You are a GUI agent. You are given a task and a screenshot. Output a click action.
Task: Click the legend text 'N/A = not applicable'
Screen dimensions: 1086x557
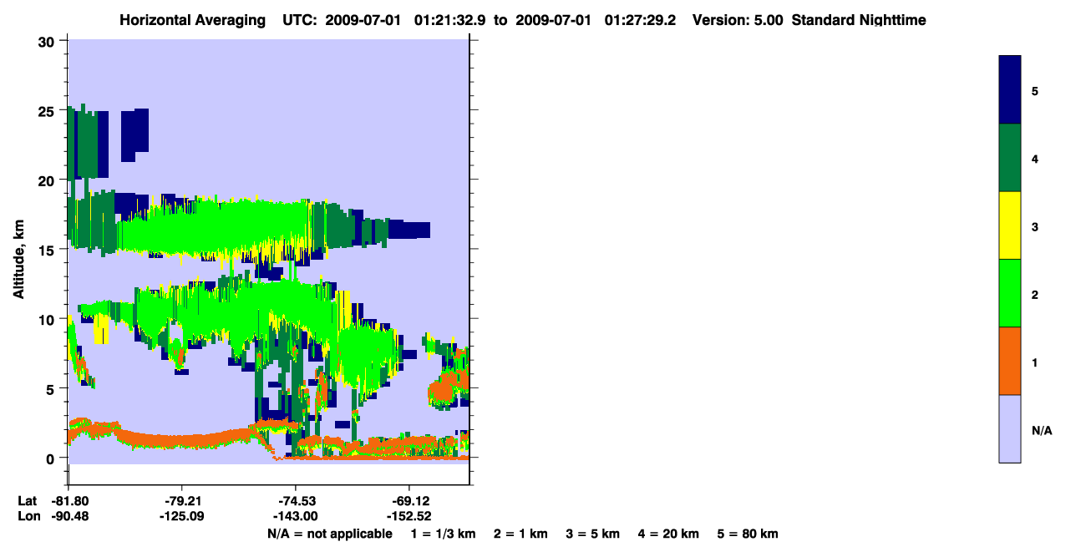click(329, 534)
